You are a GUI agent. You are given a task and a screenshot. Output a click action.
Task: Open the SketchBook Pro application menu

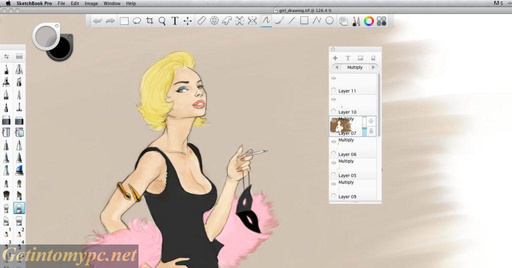tap(34, 3)
